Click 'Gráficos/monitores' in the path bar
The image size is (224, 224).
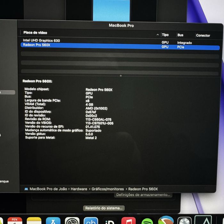point(108,189)
